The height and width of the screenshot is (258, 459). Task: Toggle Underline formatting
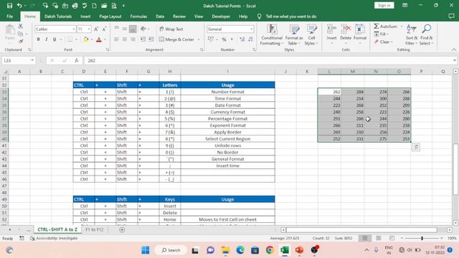point(55,39)
